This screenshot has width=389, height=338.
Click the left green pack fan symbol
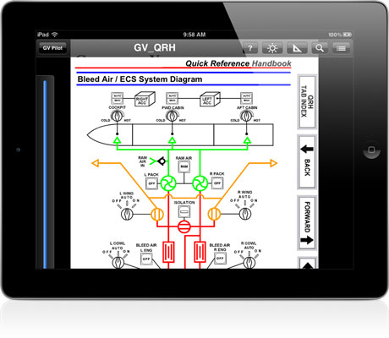coord(168,183)
